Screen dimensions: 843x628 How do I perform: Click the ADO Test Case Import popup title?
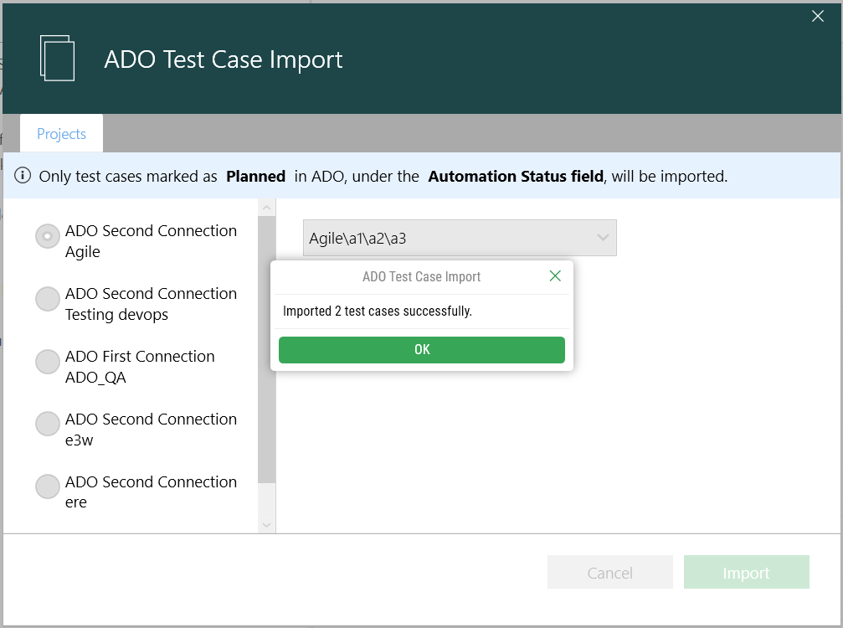click(421, 276)
